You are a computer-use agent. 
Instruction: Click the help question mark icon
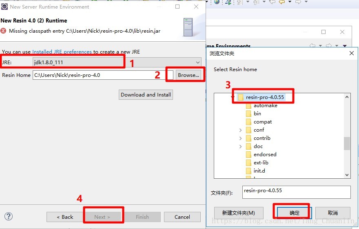tap(9, 216)
